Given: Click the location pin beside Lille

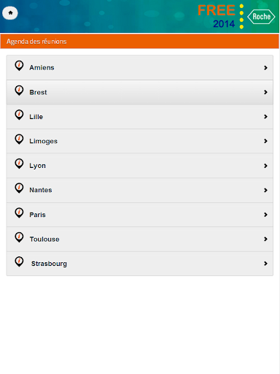Looking at the screenshot, I should click(x=19, y=115).
